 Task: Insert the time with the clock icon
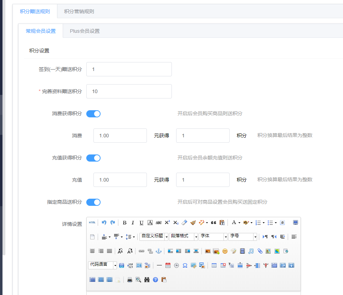176,265
